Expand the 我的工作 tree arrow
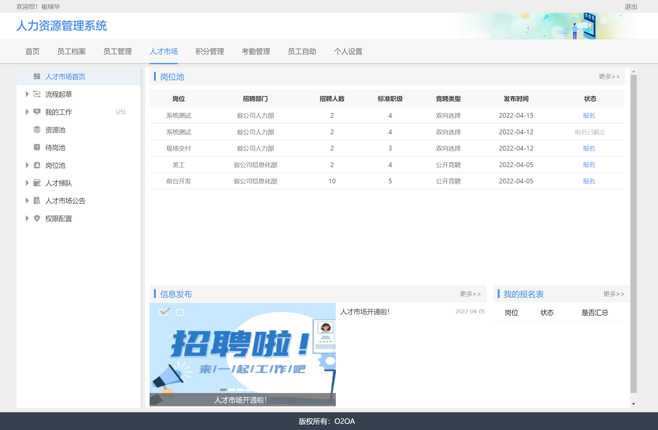 click(27, 112)
